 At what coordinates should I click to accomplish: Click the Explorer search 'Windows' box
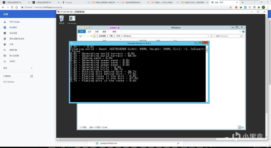[229, 36]
